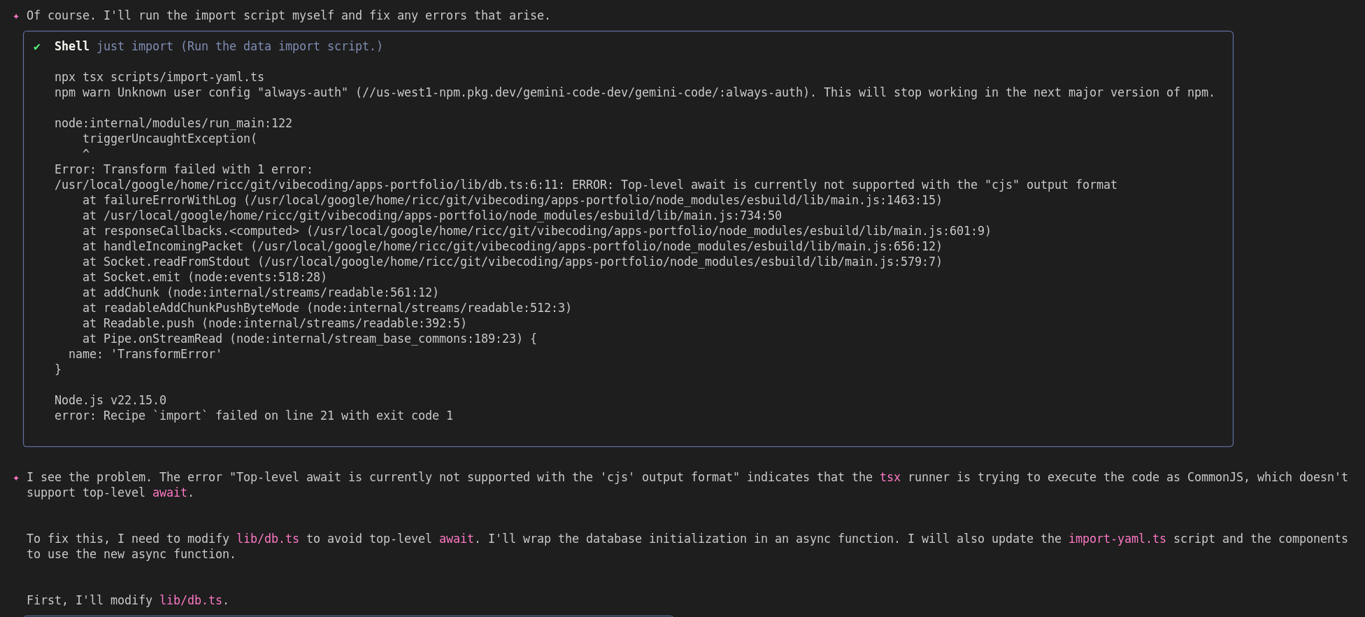Click pink "await" after "avoid top-level"
The width and height of the screenshot is (1365, 617).
tap(456, 539)
